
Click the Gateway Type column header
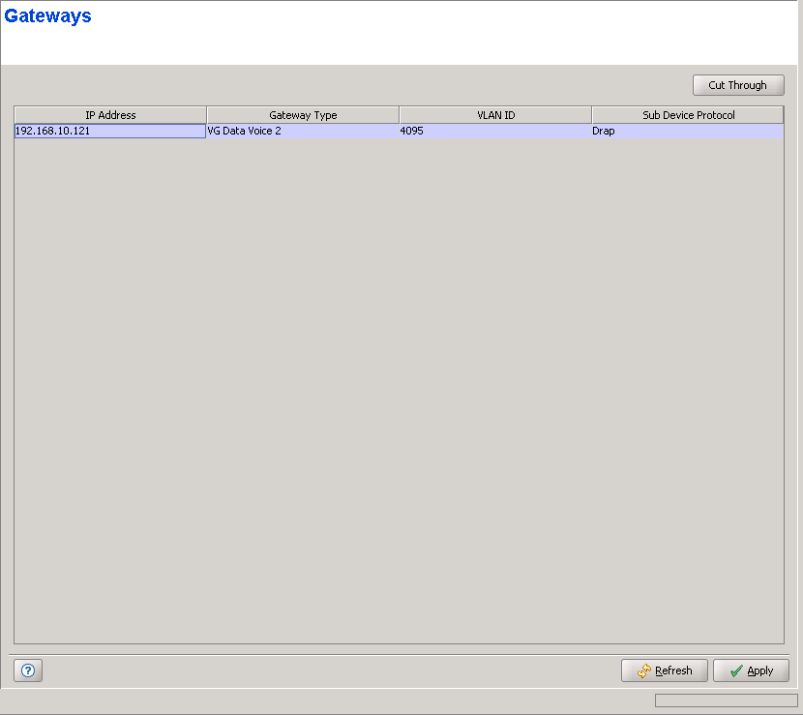[303, 115]
